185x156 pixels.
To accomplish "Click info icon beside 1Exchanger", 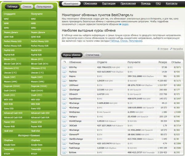I will point(64,90).
